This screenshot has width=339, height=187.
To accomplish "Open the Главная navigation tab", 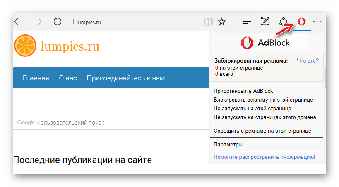I will 36,78.
